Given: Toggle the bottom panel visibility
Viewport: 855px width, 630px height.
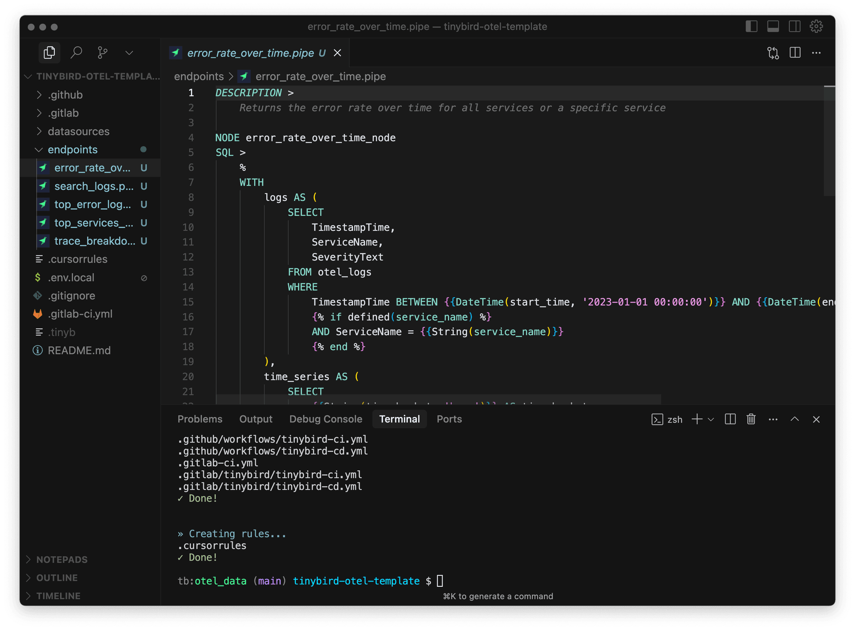Looking at the screenshot, I should coord(773,26).
